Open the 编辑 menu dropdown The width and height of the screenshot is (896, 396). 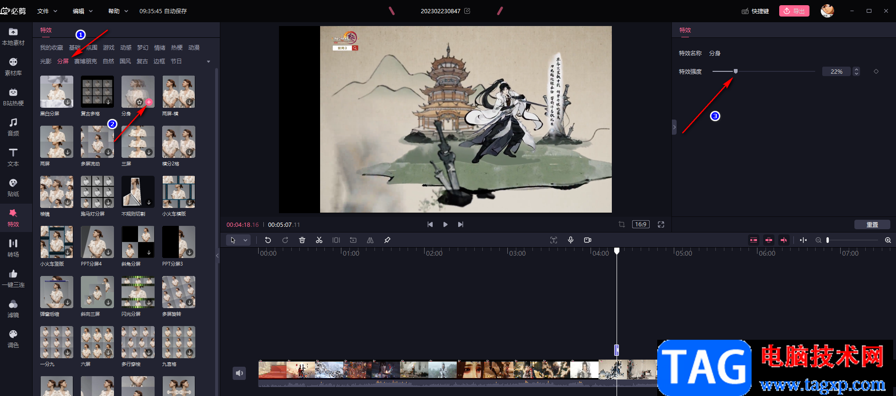(x=83, y=11)
